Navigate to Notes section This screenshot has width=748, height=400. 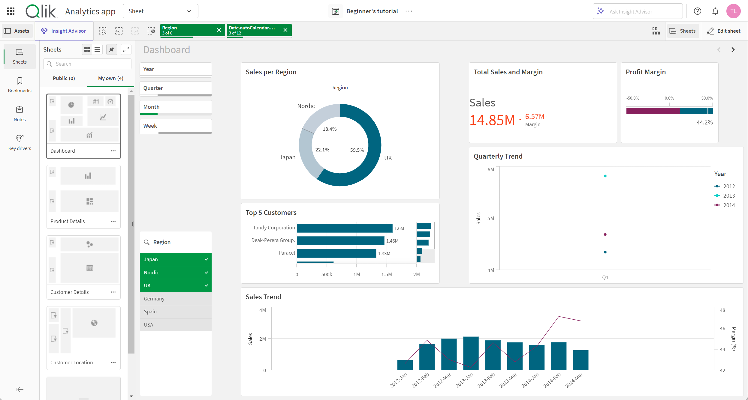pos(20,115)
